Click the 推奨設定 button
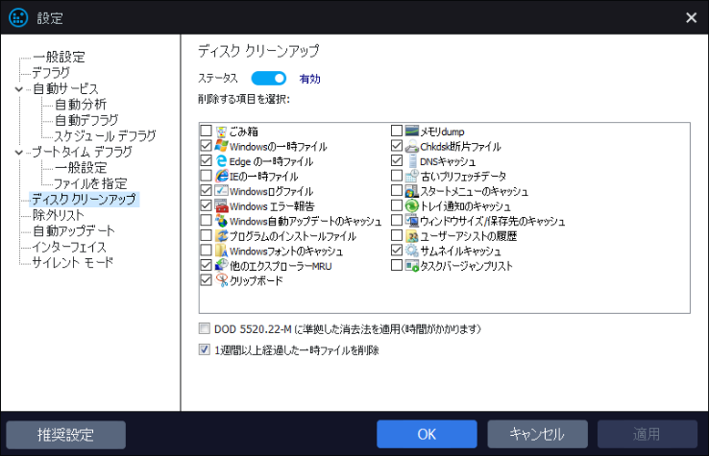 (66, 435)
